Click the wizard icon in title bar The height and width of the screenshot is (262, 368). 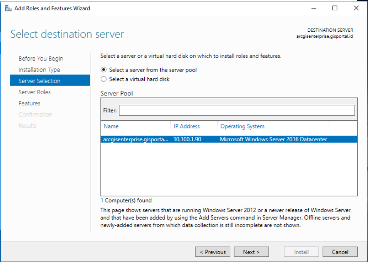[x=8, y=9]
